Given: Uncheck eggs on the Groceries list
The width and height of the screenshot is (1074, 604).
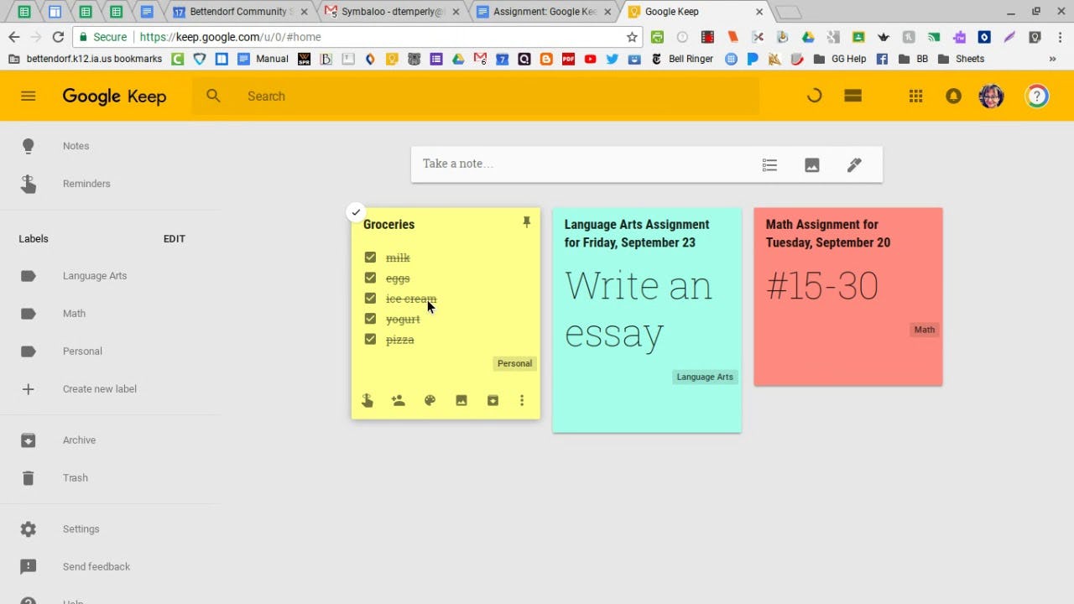Looking at the screenshot, I should [x=370, y=278].
